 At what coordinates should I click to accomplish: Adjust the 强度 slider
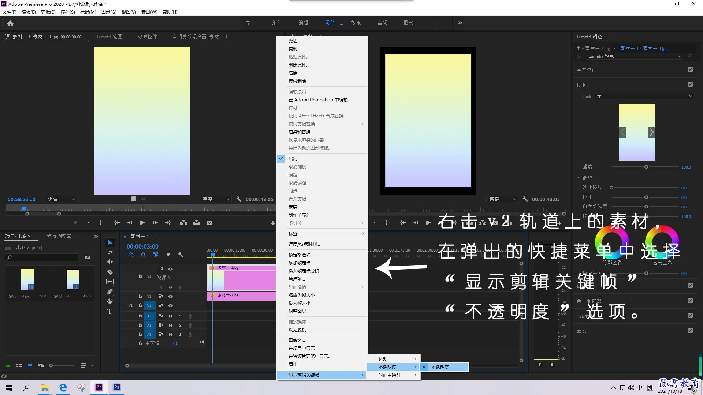[646, 167]
